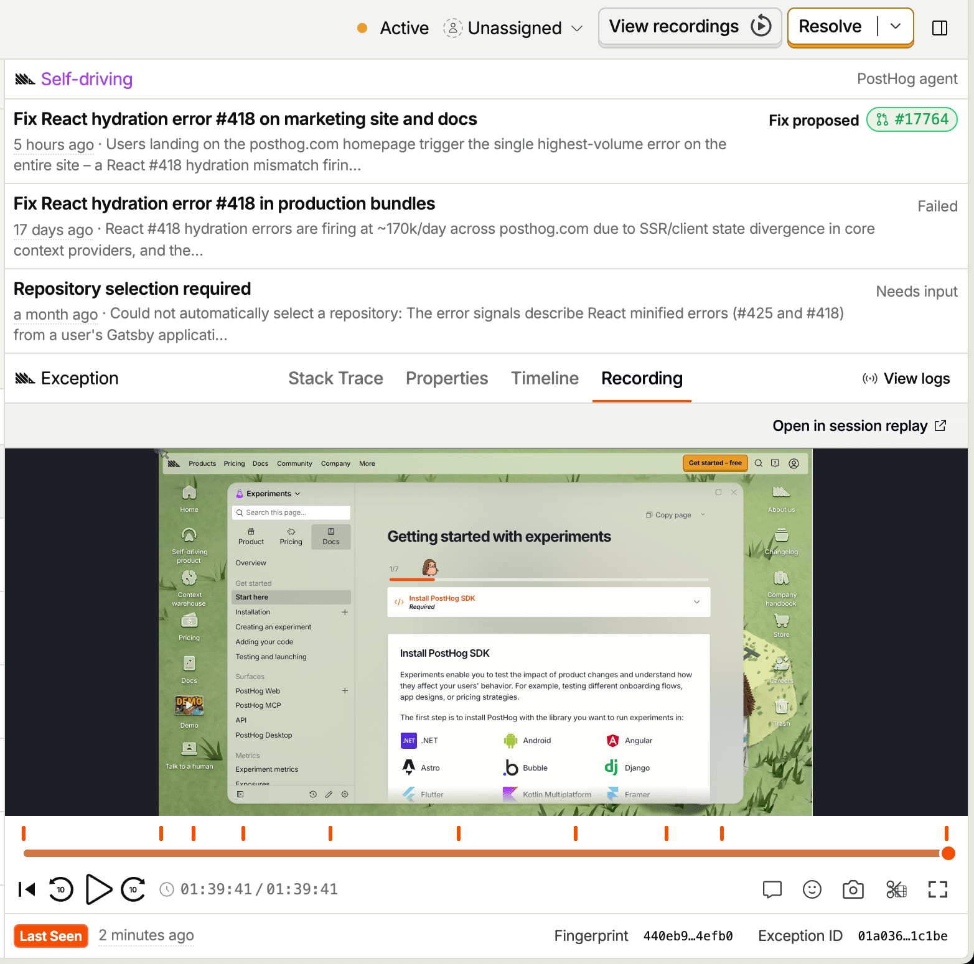Select the Docs tab in Experiments panel

pos(330,537)
